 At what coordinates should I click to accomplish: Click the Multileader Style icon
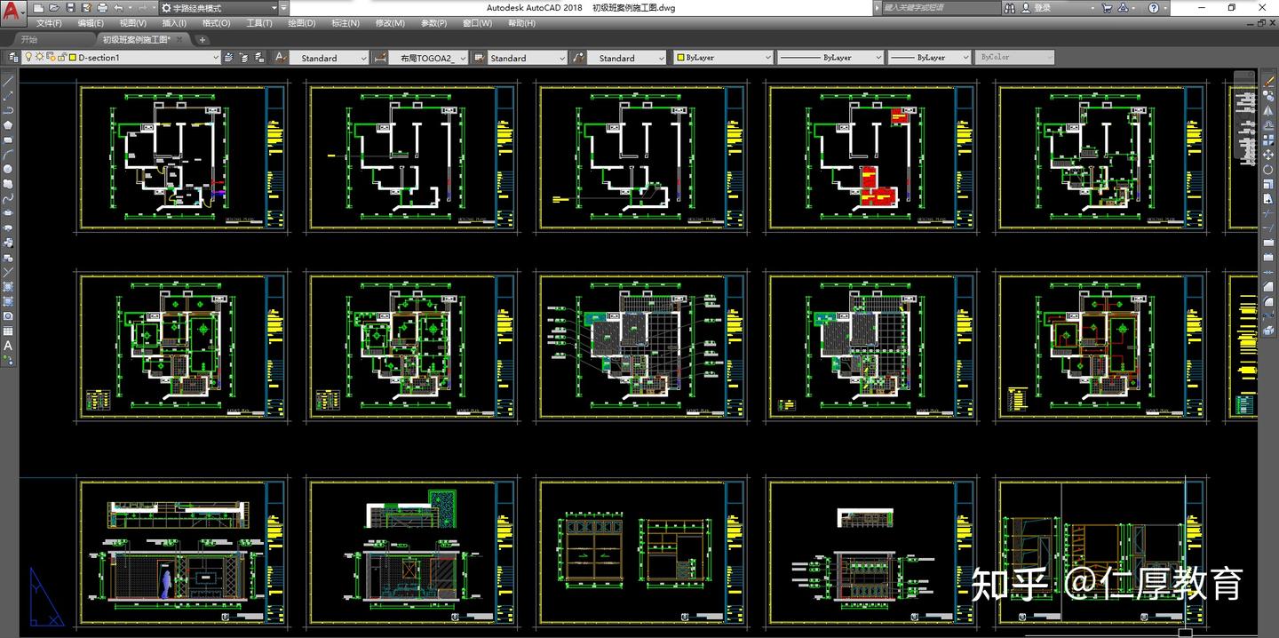pos(579,57)
